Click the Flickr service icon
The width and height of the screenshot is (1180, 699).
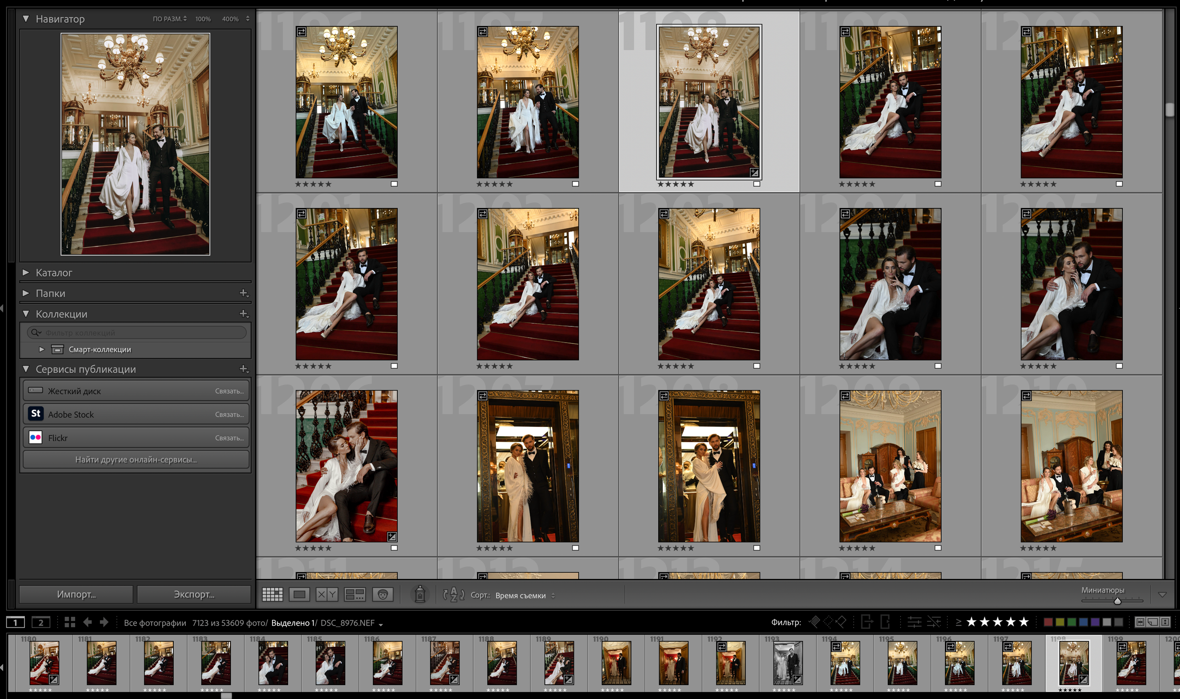pyautogui.click(x=36, y=437)
